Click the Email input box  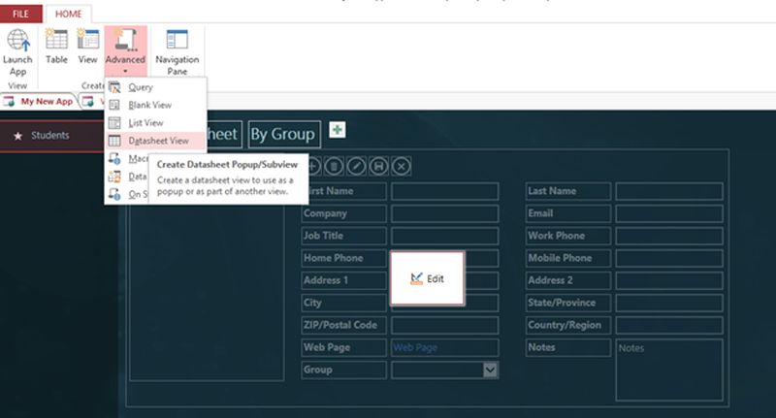point(669,213)
